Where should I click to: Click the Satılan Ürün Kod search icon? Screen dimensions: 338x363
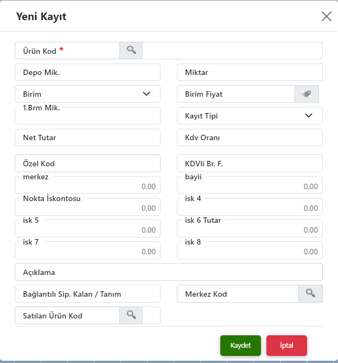[131, 315]
